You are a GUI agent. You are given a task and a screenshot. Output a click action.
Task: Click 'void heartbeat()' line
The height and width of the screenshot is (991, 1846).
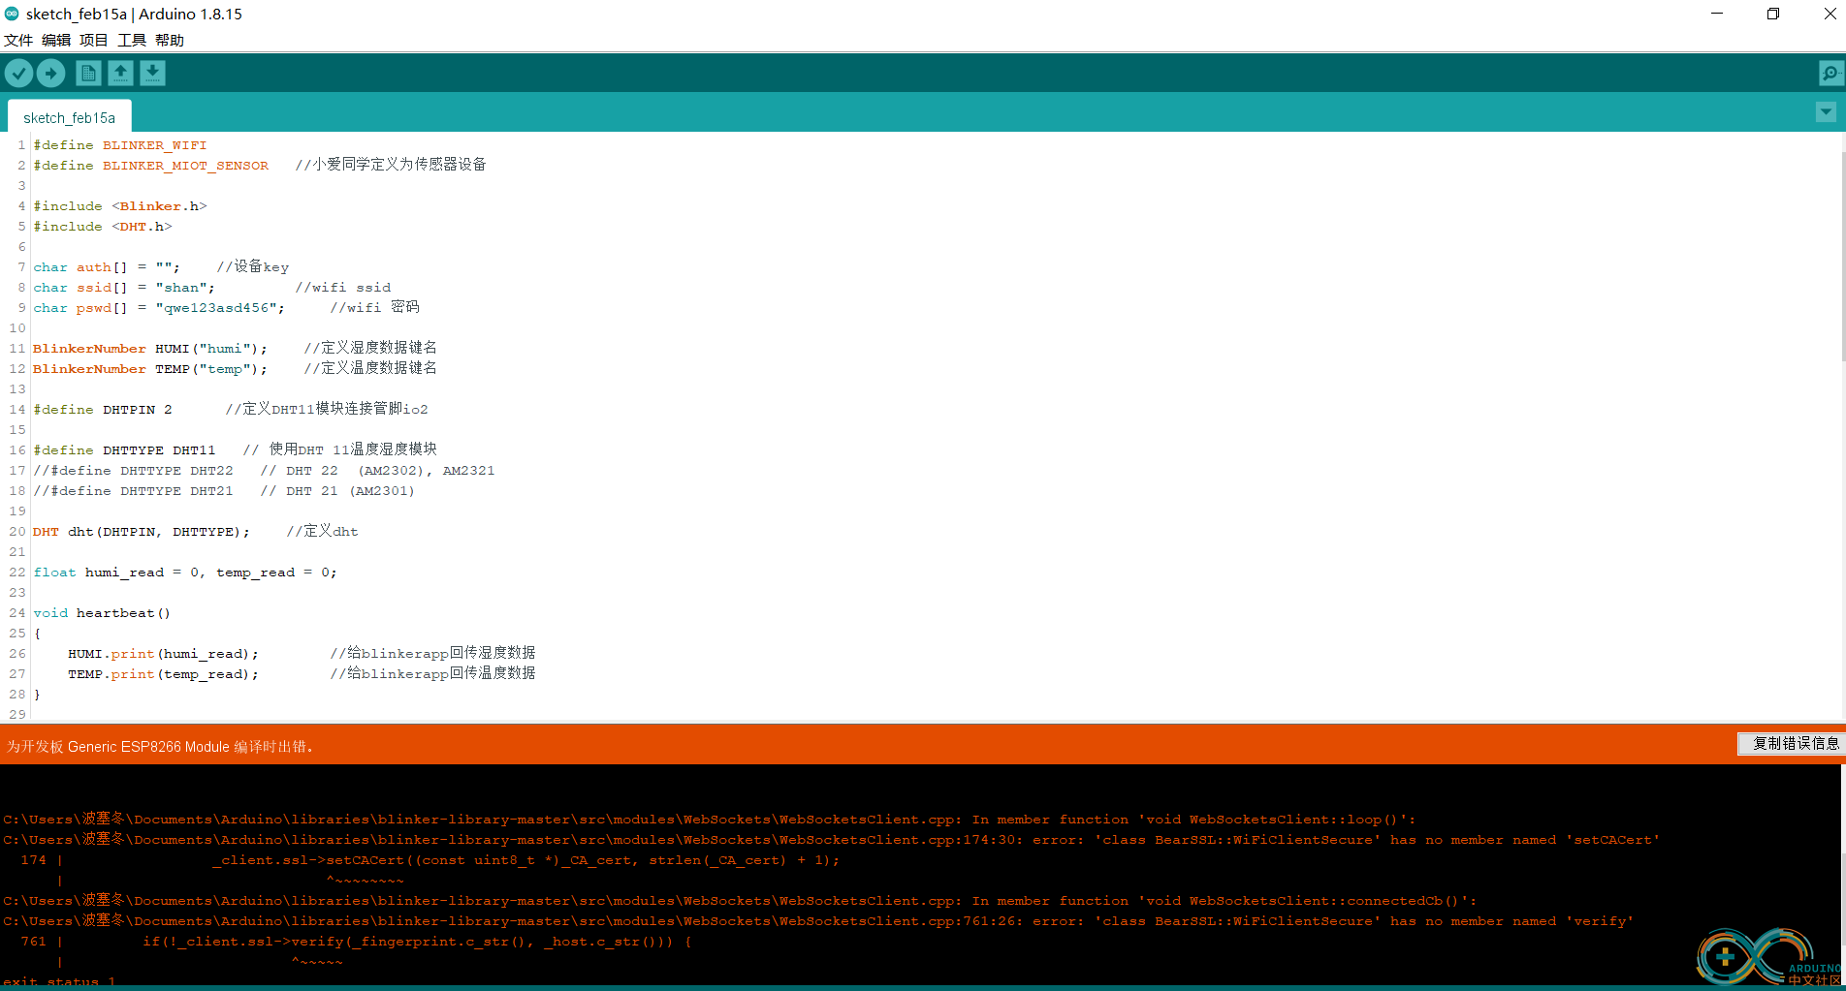[x=102, y=613]
